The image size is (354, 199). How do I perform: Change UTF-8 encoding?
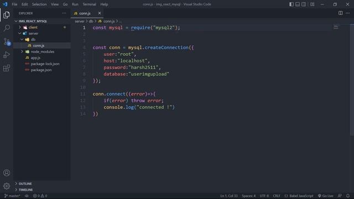point(264,196)
